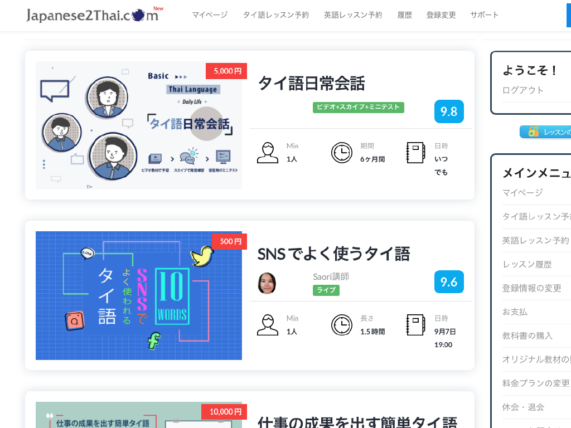Click the person icon in タイ語日常会話 card
The height and width of the screenshot is (428, 571).
tap(268, 153)
